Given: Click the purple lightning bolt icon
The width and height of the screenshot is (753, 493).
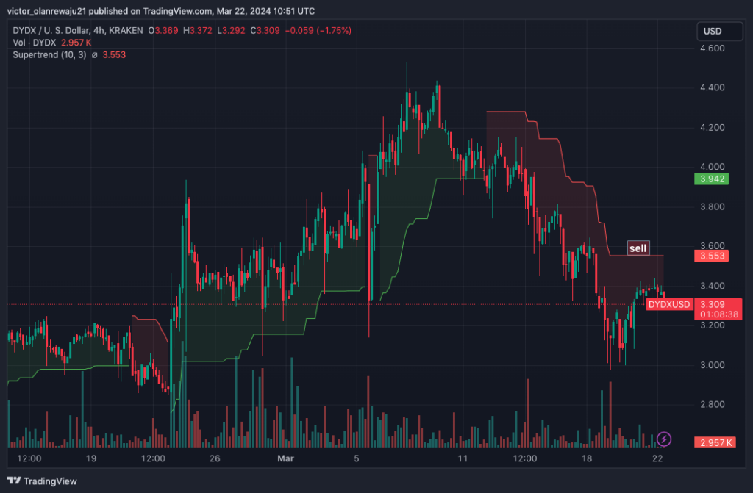Looking at the screenshot, I should 664,439.
